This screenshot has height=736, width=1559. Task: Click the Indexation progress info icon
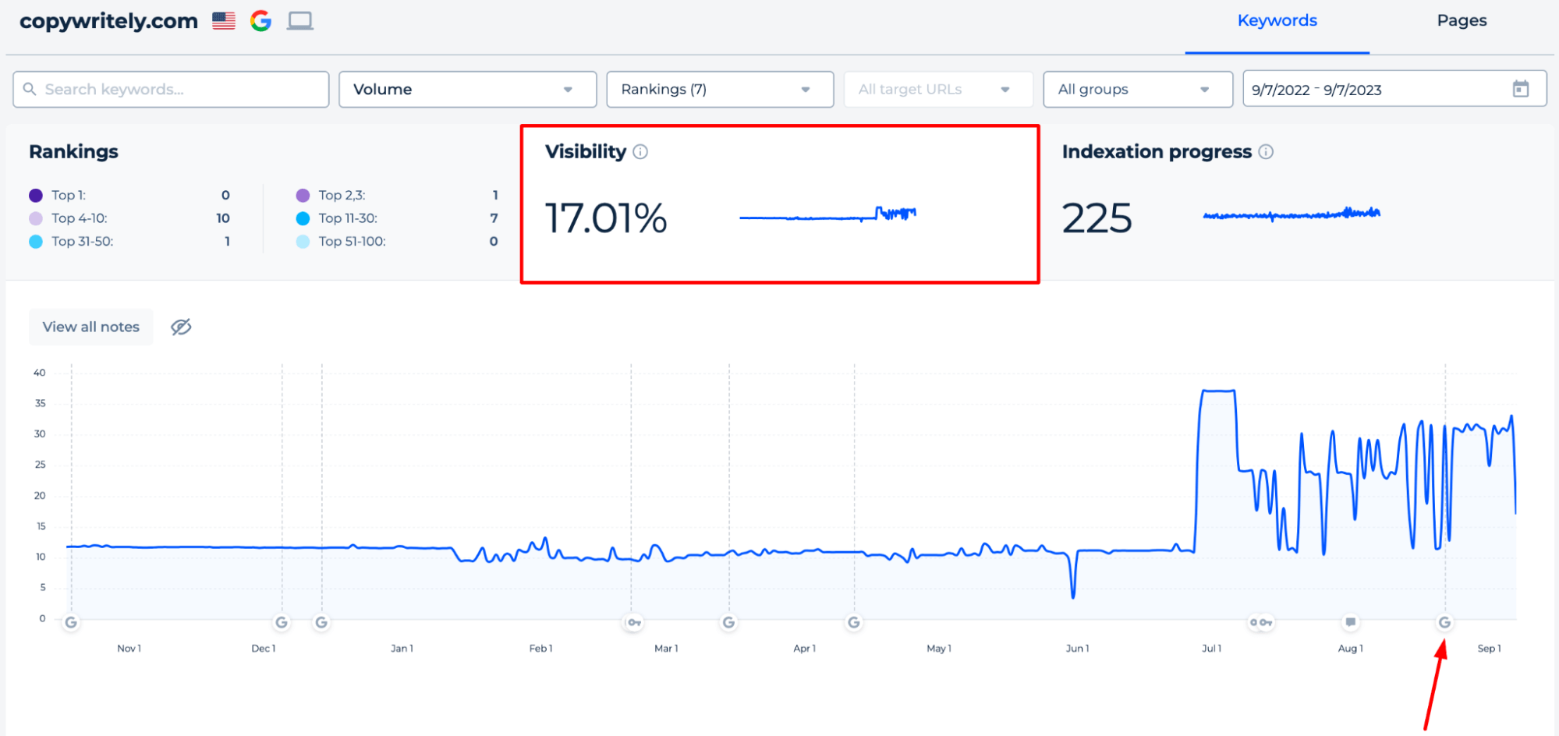click(x=1266, y=152)
